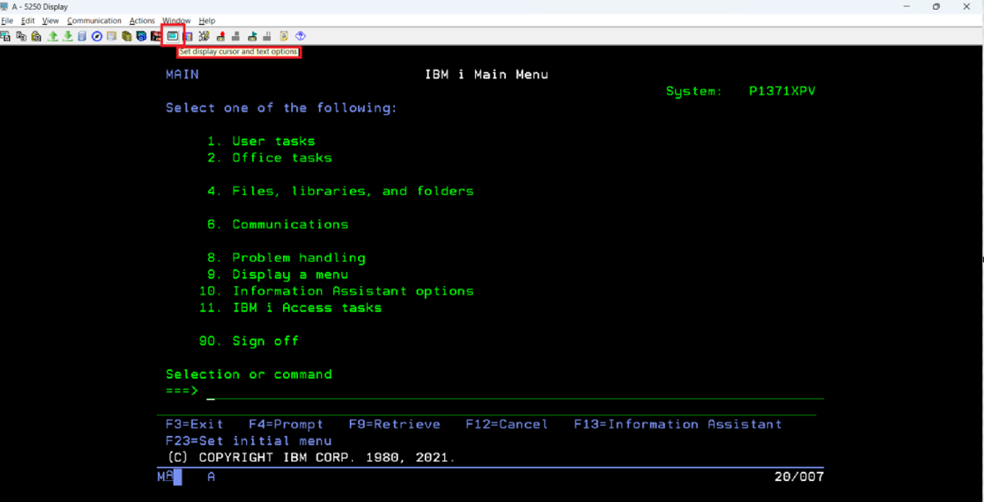Select option 90. Sign off

point(249,342)
